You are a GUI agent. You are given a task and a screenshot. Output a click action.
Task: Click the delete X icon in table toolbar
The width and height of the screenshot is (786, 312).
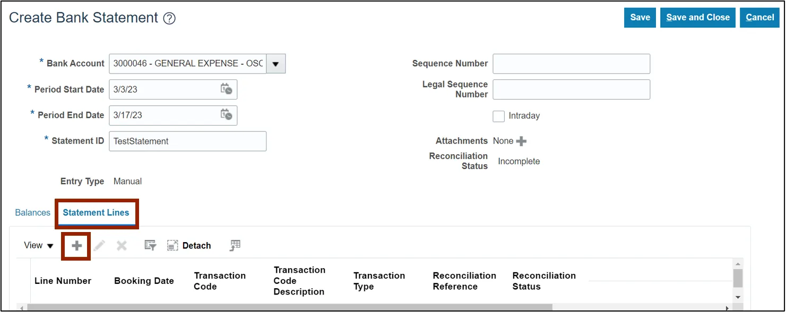(x=122, y=246)
